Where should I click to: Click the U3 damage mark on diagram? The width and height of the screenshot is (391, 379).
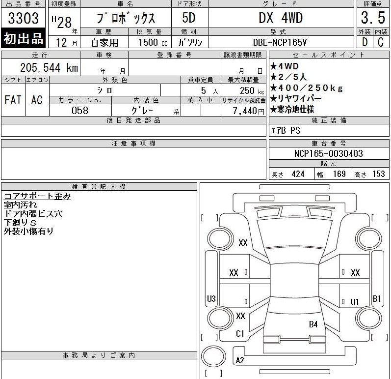pyautogui.click(x=211, y=298)
